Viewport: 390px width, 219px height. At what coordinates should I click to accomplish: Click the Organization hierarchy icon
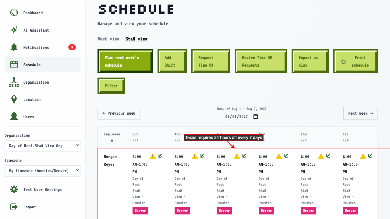[14, 82]
